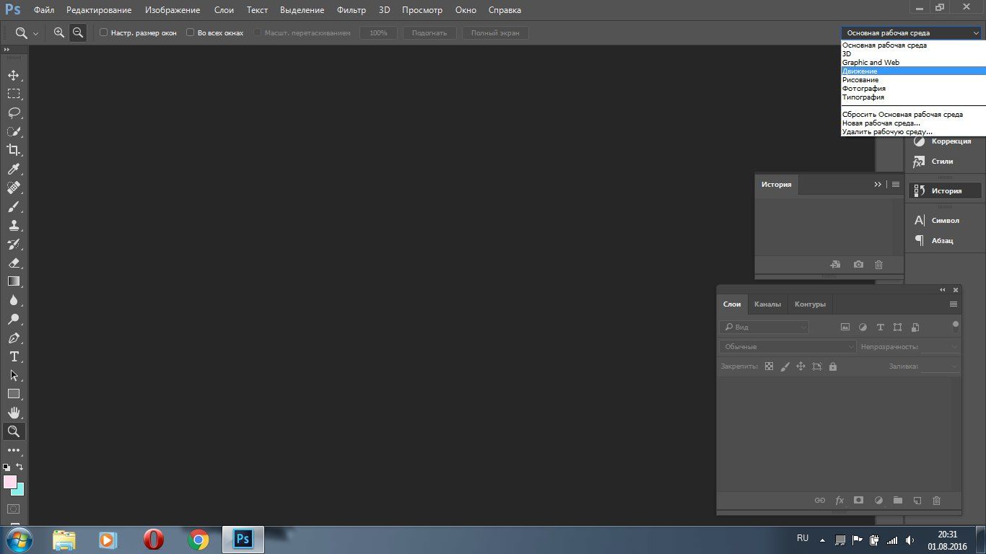Select the Zoom tool in the toolbox
The width and height of the screenshot is (986, 554).
click(14, 431)
